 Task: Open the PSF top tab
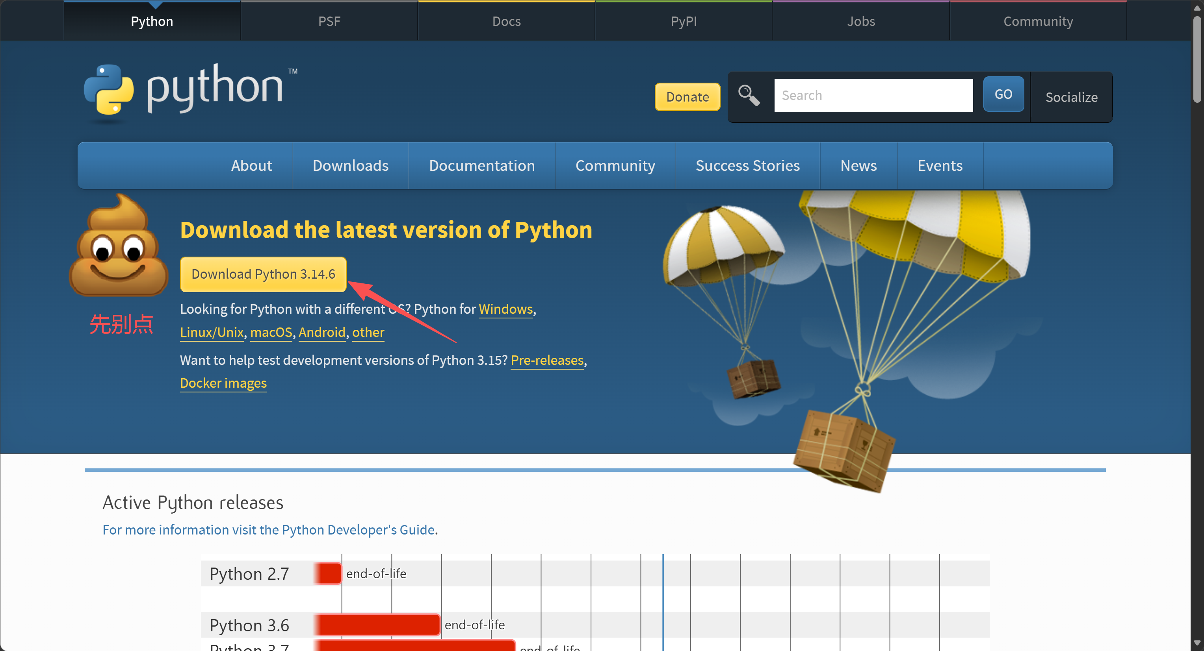(x=329, y=21)
